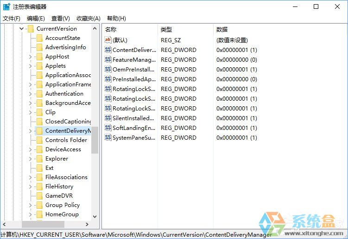Click the HomeGroup folder icon

click(x=39, y=214)
